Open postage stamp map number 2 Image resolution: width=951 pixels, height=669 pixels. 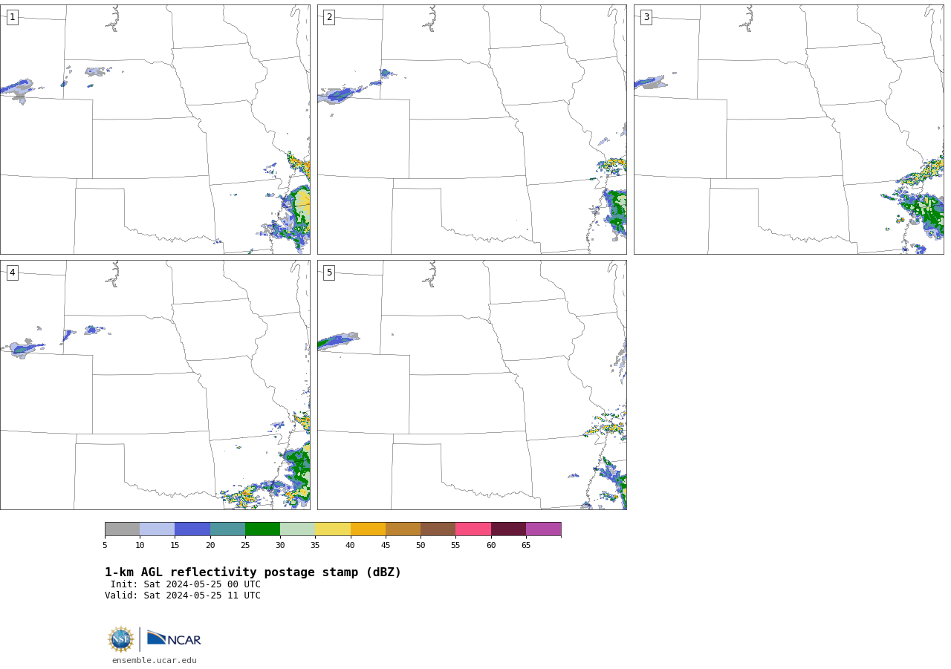[x=472, y=129]
